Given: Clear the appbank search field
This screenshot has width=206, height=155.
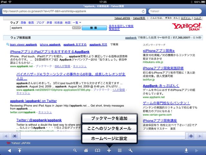Looking at the screenshot, I should [x=76, y=28].
